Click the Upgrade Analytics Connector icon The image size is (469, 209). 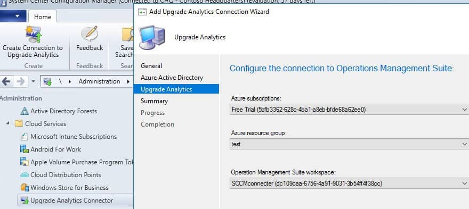[x=24, y=200]
